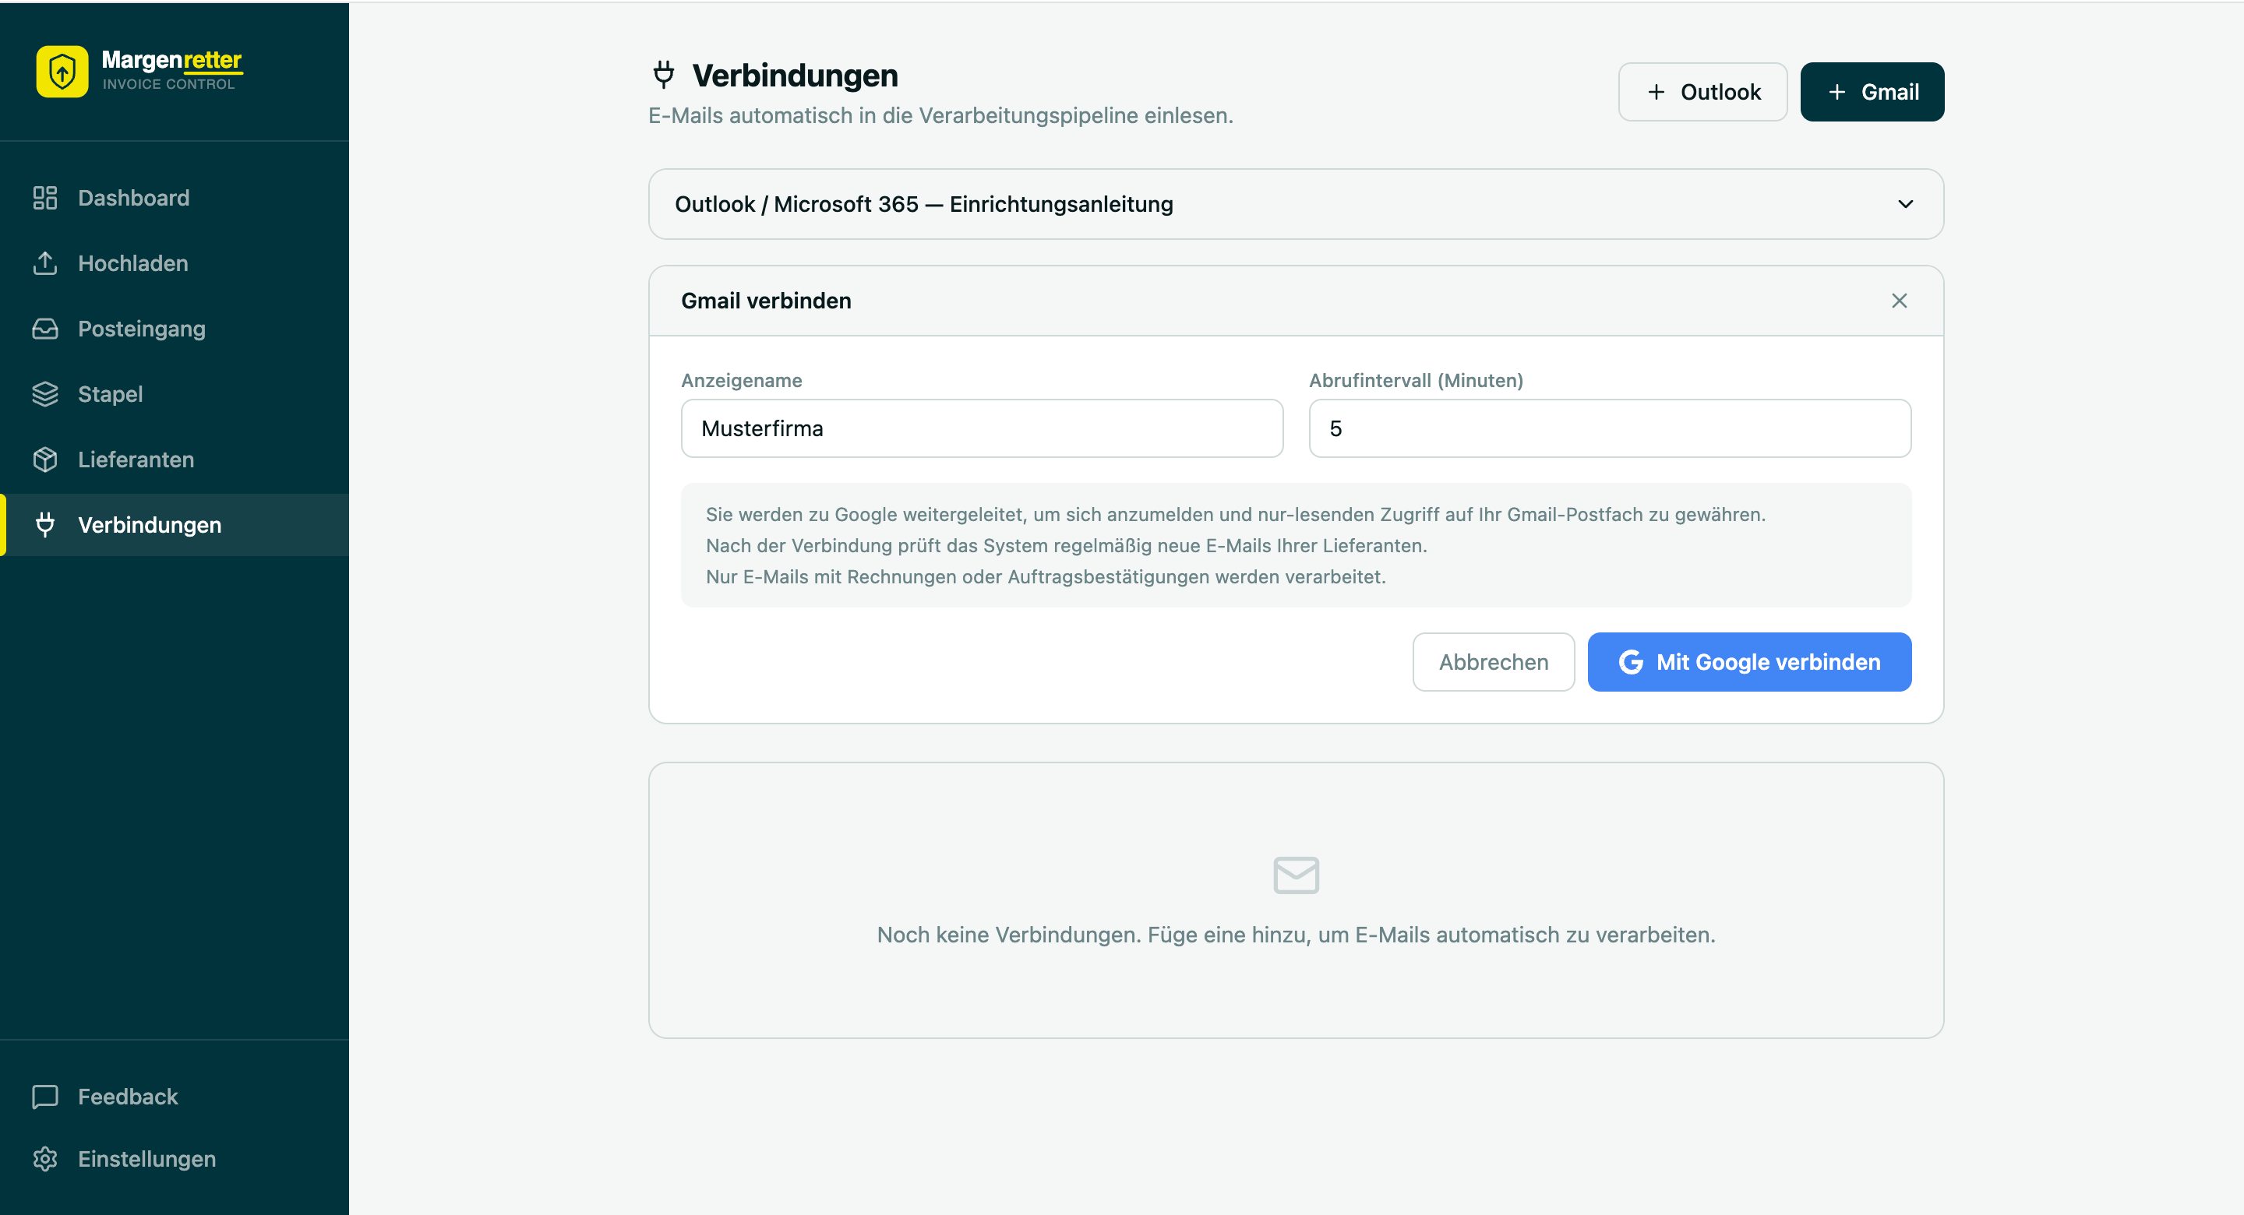Screen dimensions: 2244x1215
Task: Close the Gmail verbinden dialog
Action: tap(1899, 301)
